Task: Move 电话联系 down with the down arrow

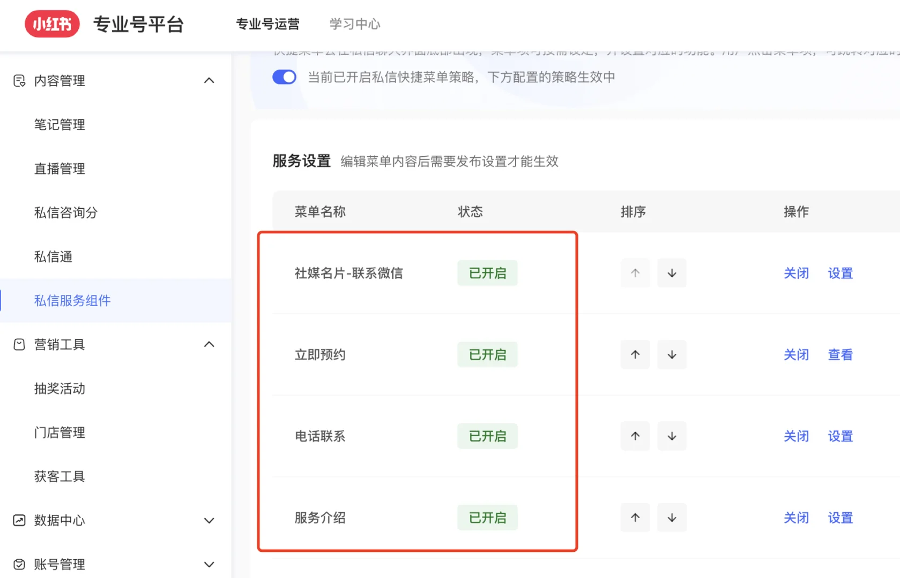Action: [x=672, y=436]
